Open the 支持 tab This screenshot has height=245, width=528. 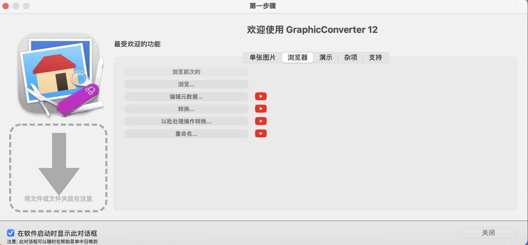[376, 58]
